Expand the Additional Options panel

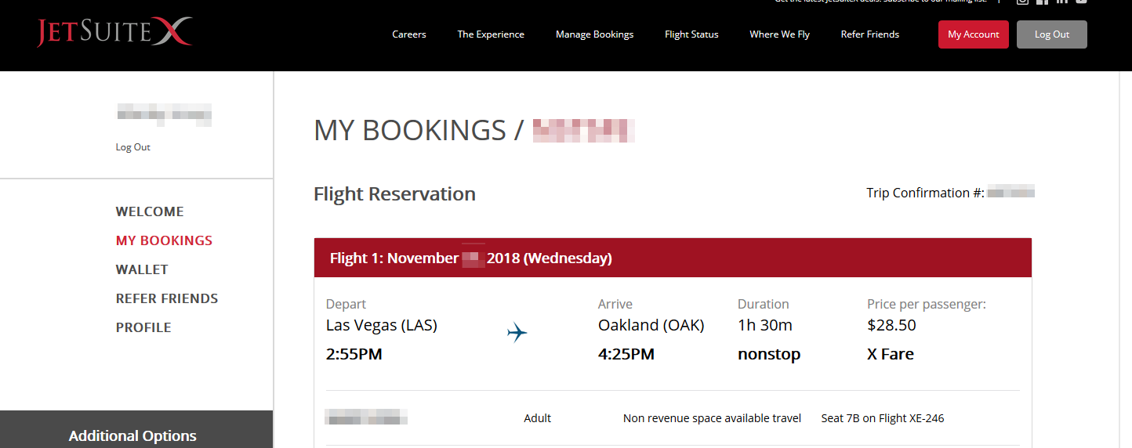click(x=136, y=429)
